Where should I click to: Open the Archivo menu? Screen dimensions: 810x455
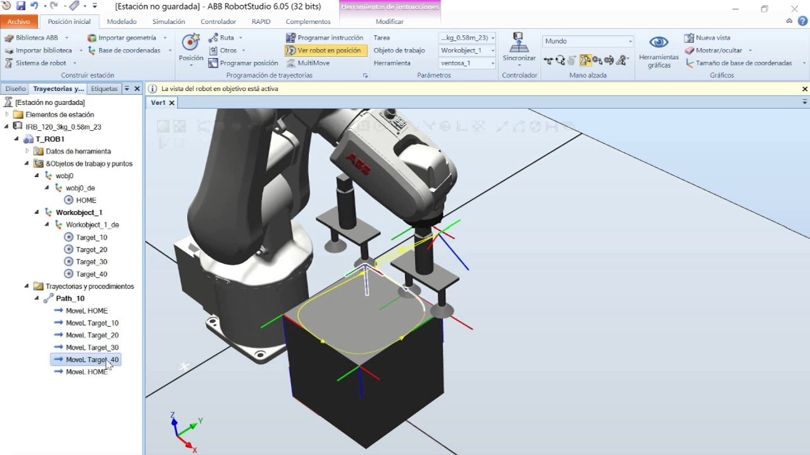click(x=18, y=21)
